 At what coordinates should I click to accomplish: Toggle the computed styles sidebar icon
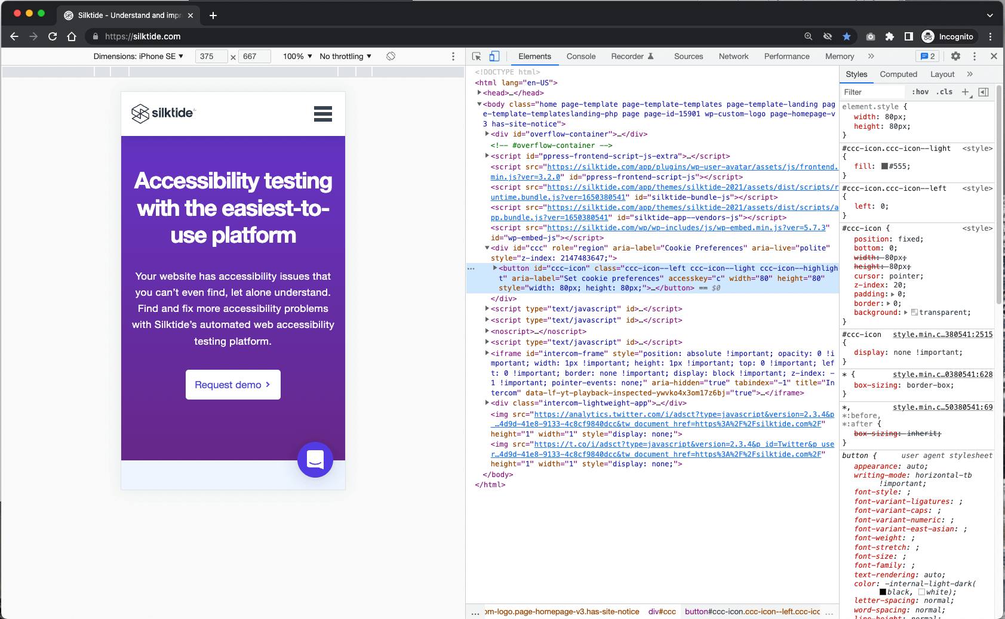point(984,92)
